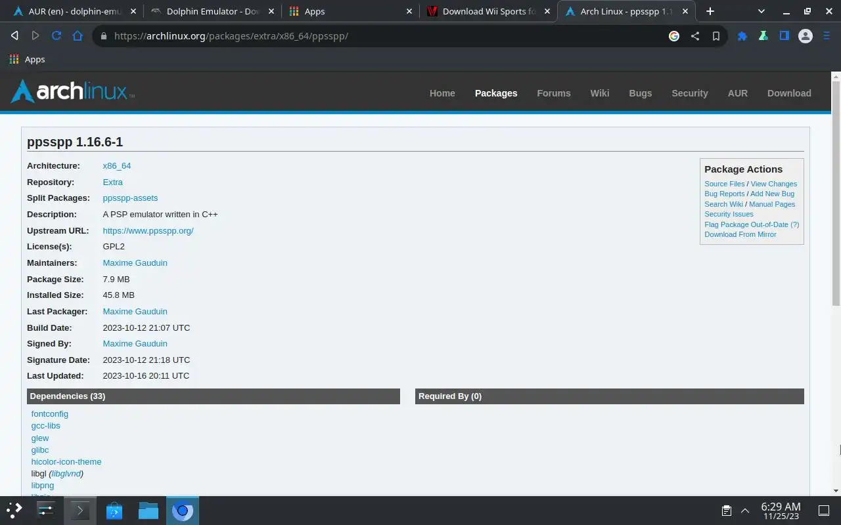Open maintainer Maxime Gauduin's link
Image resolution: width=841 pixels, height=525 pixels.
click(135, 262)
